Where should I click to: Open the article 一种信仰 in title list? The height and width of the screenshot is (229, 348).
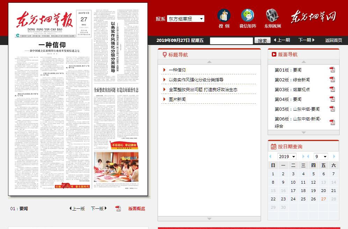[x=177, y=70]
